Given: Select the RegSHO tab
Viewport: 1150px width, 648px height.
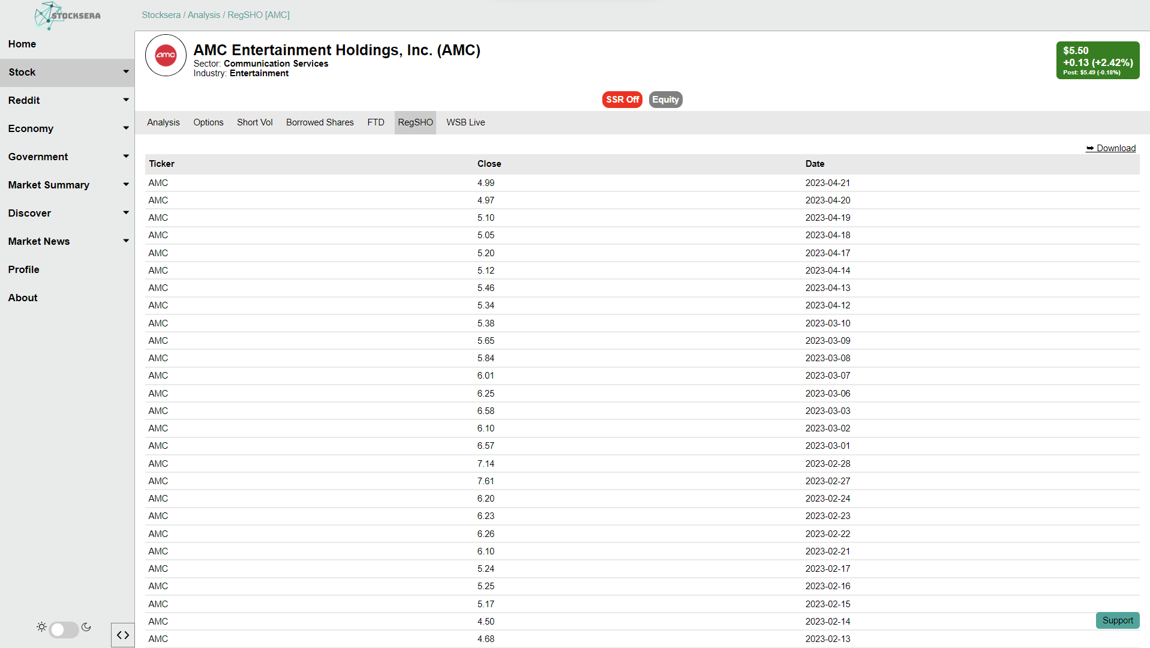Looking at the screenshot, I should (x=415, y=122).
